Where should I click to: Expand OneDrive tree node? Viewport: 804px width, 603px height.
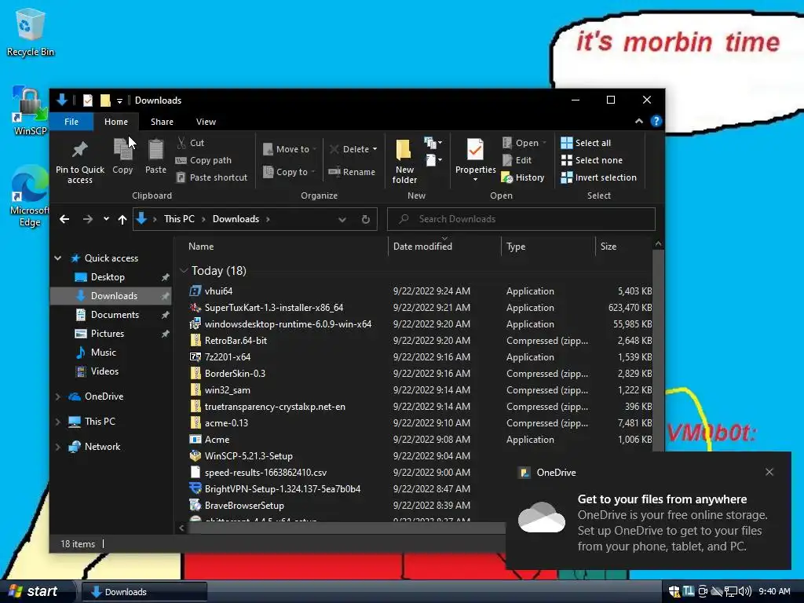pos(58,397)
